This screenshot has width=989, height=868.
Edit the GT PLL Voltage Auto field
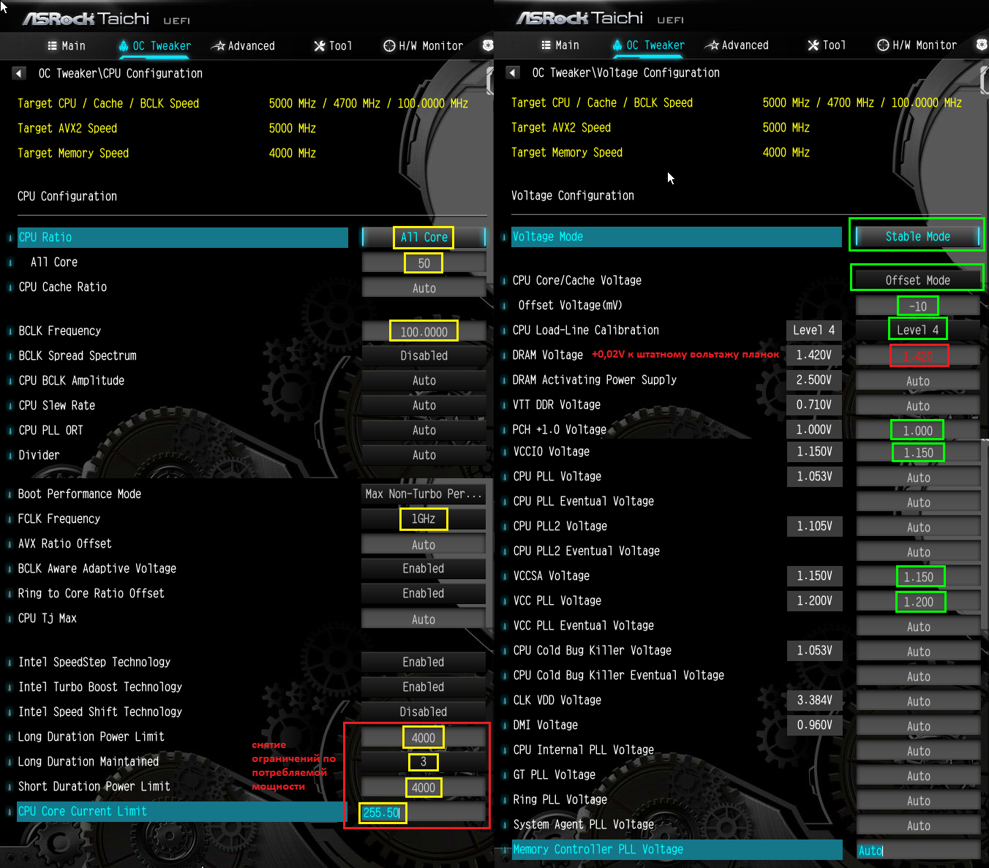[917, 776]
